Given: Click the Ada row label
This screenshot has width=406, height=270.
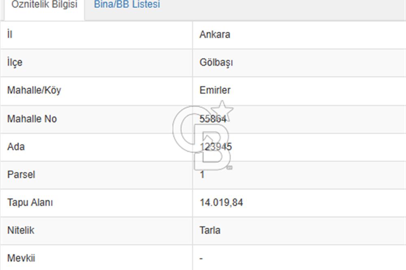Looking at the screenshot, I should [x=16, y=147].
